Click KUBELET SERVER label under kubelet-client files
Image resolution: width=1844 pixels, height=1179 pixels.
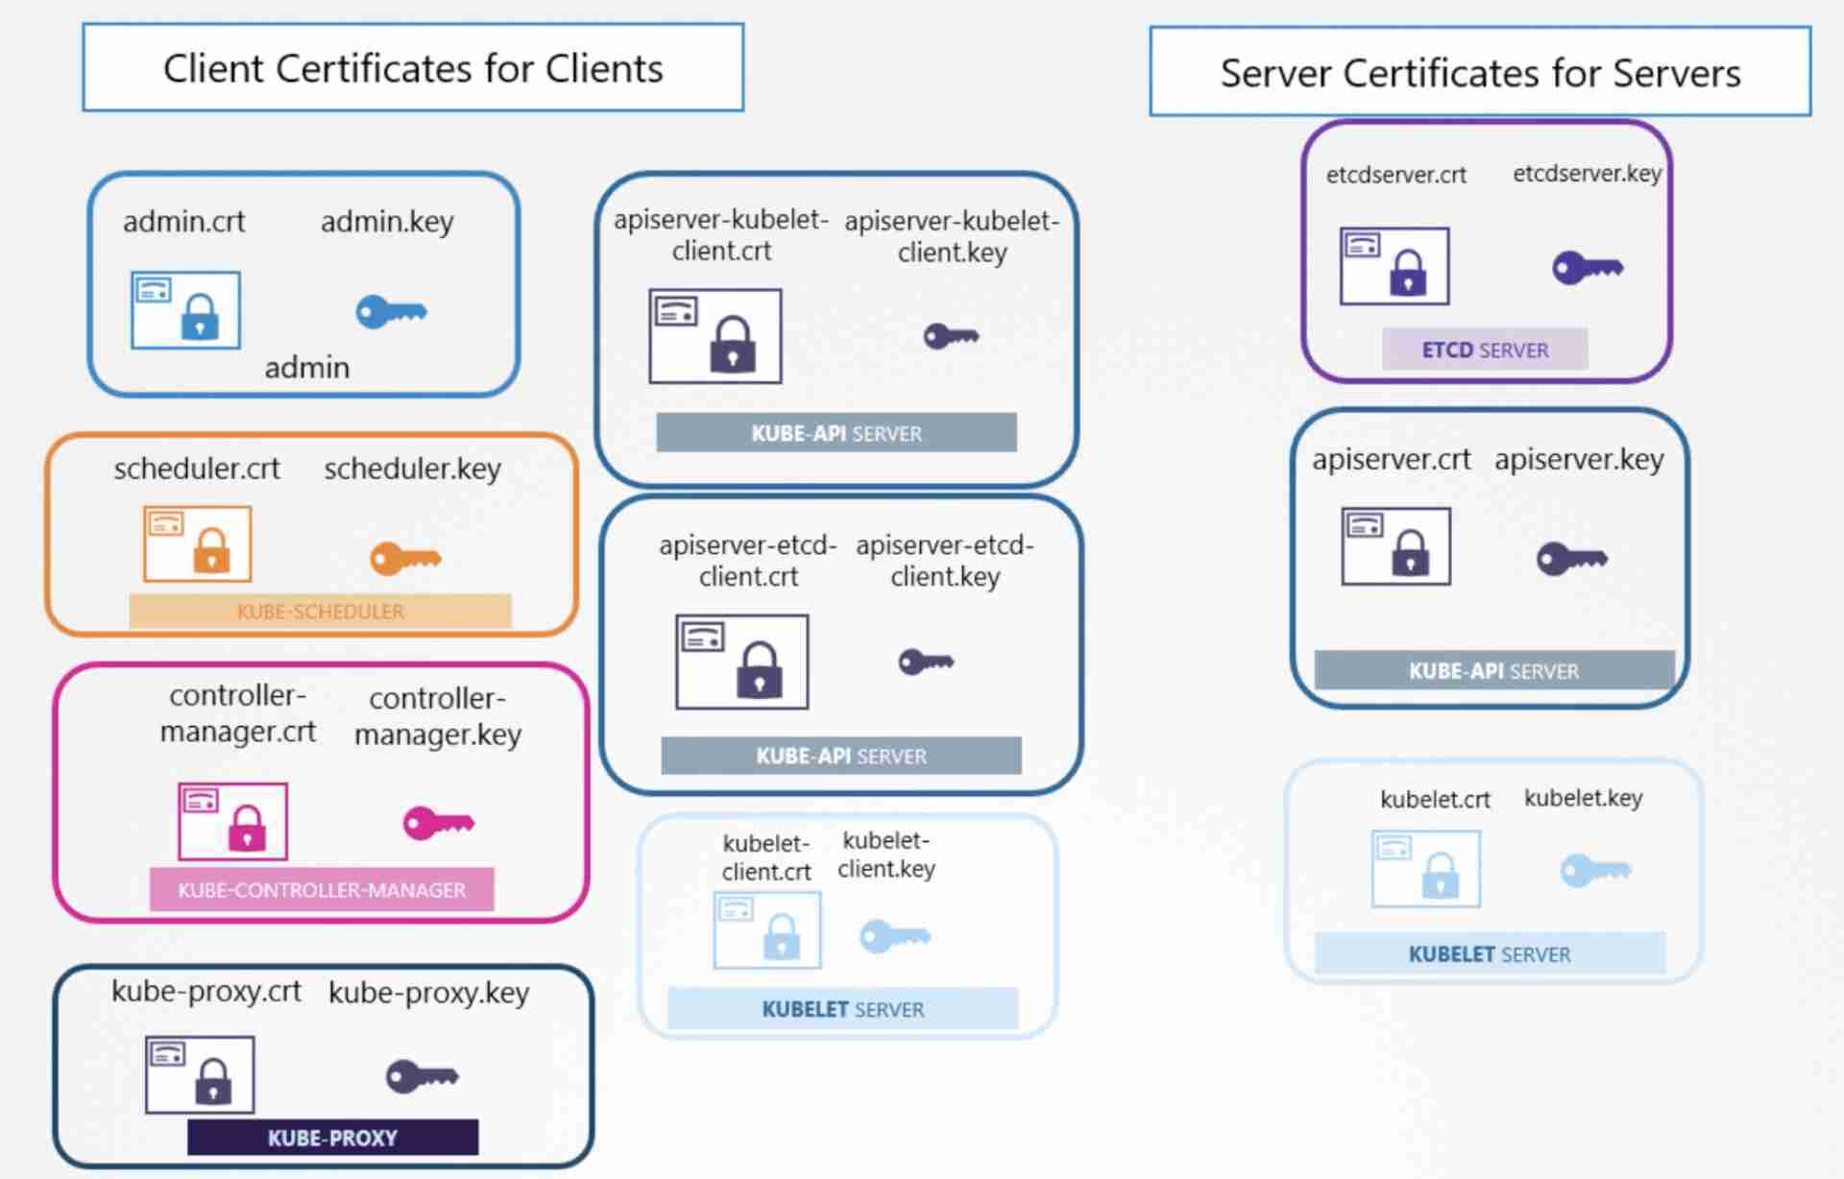pyautogui.click(x=843, y=1009)
